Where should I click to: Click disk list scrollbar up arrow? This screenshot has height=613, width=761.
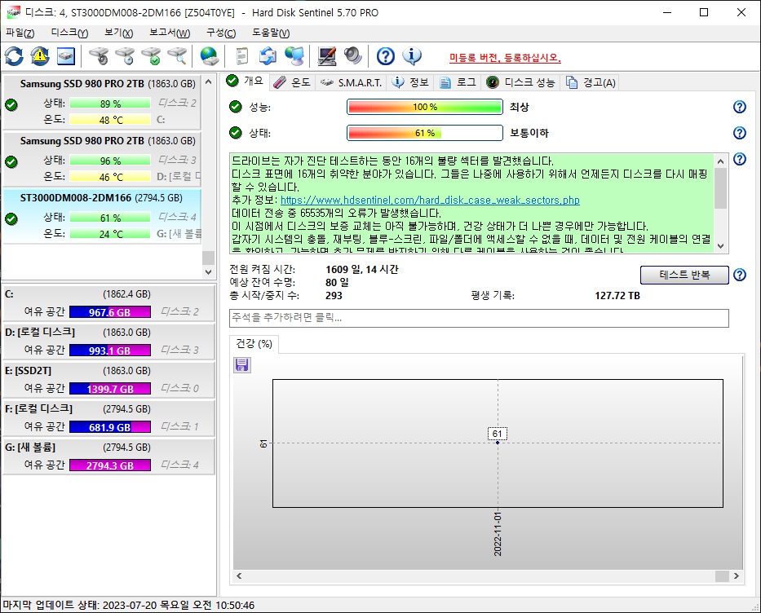pyautogui.click(x=208, y=82)
